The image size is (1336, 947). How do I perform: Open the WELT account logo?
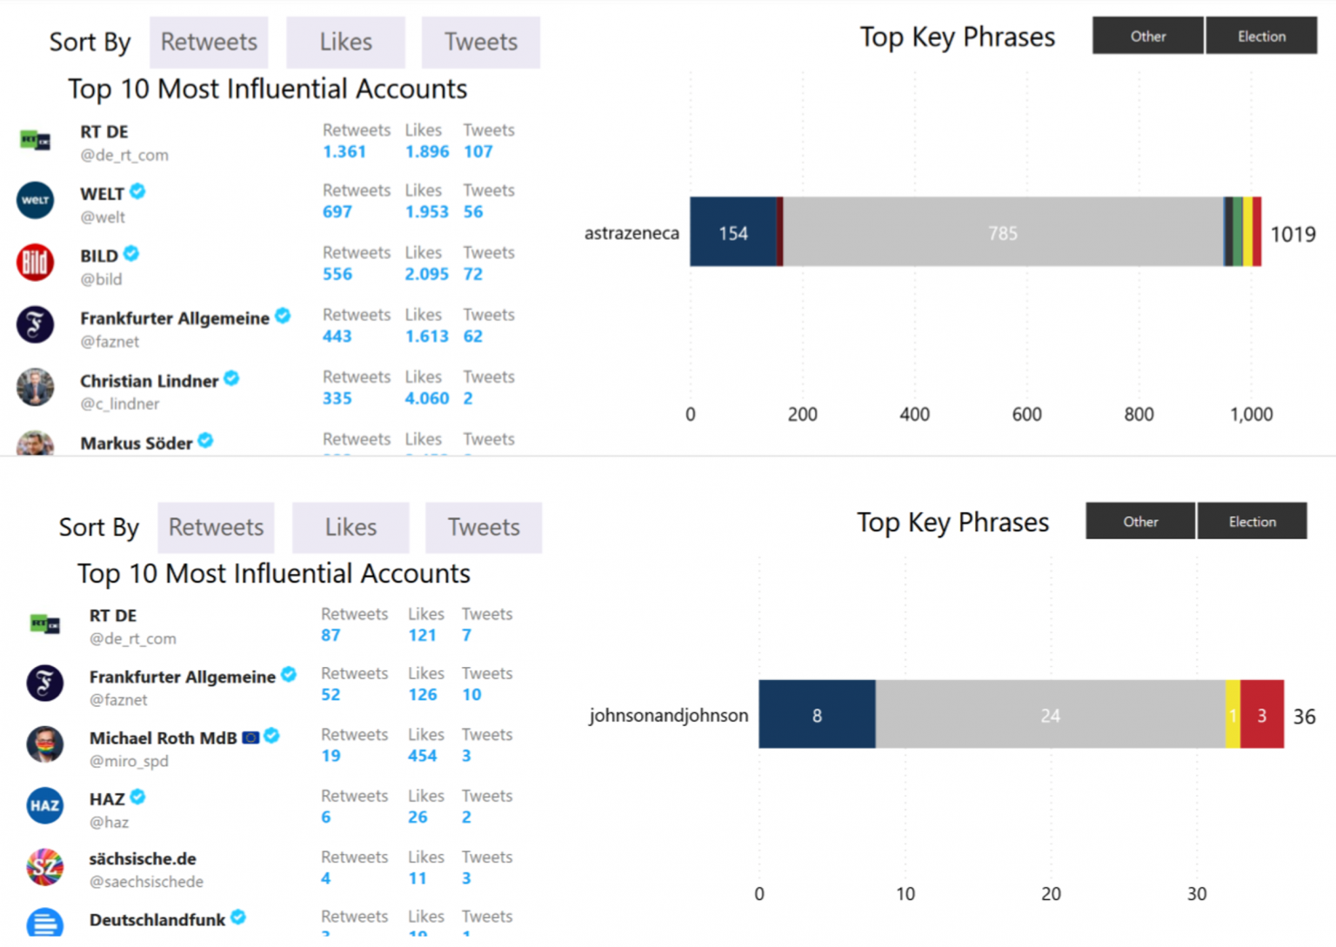pos(35,201)
